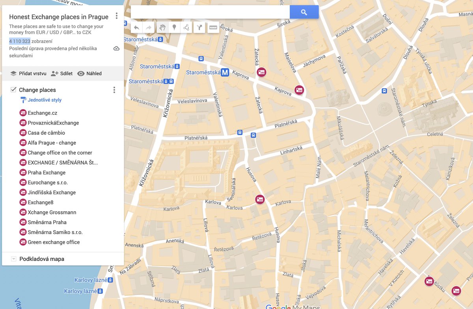Select the add marker tool
Viewport: 473px width, 309px height.
tap(174, 28)
